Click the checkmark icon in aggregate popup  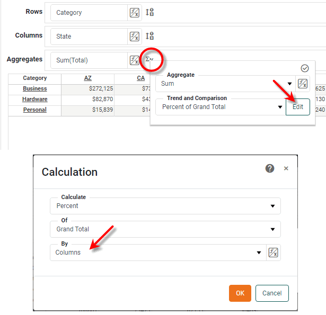pos(305,68)
